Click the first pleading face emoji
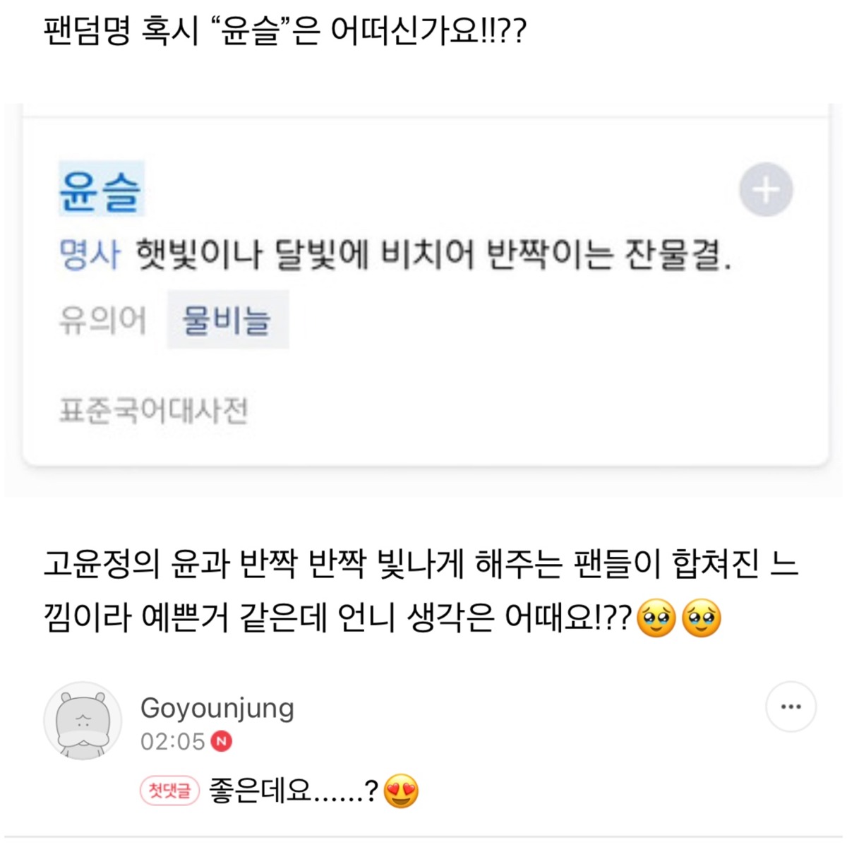Screen dimensions: 847x847 click(656, 618)
